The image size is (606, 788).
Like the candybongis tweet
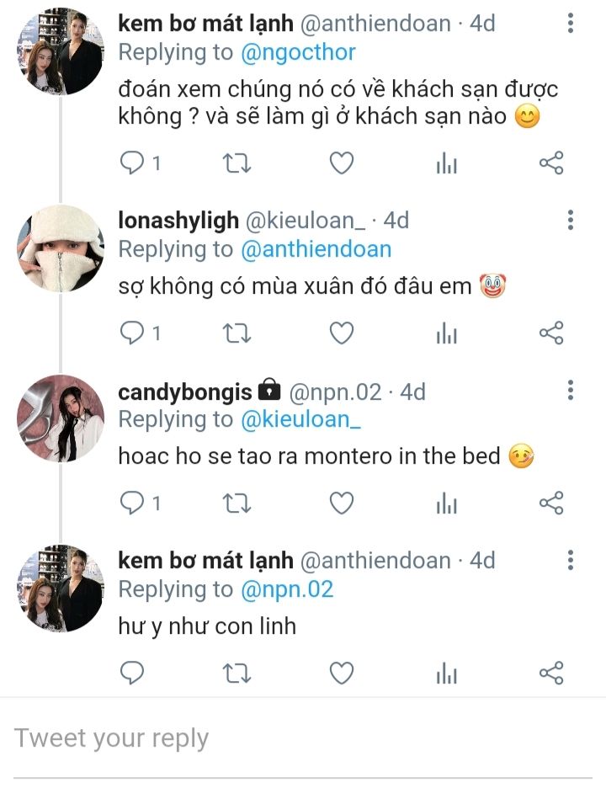[x=341, y=503]
